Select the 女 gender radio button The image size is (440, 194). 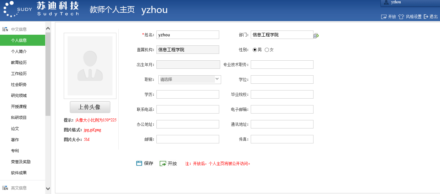point(267,50)
